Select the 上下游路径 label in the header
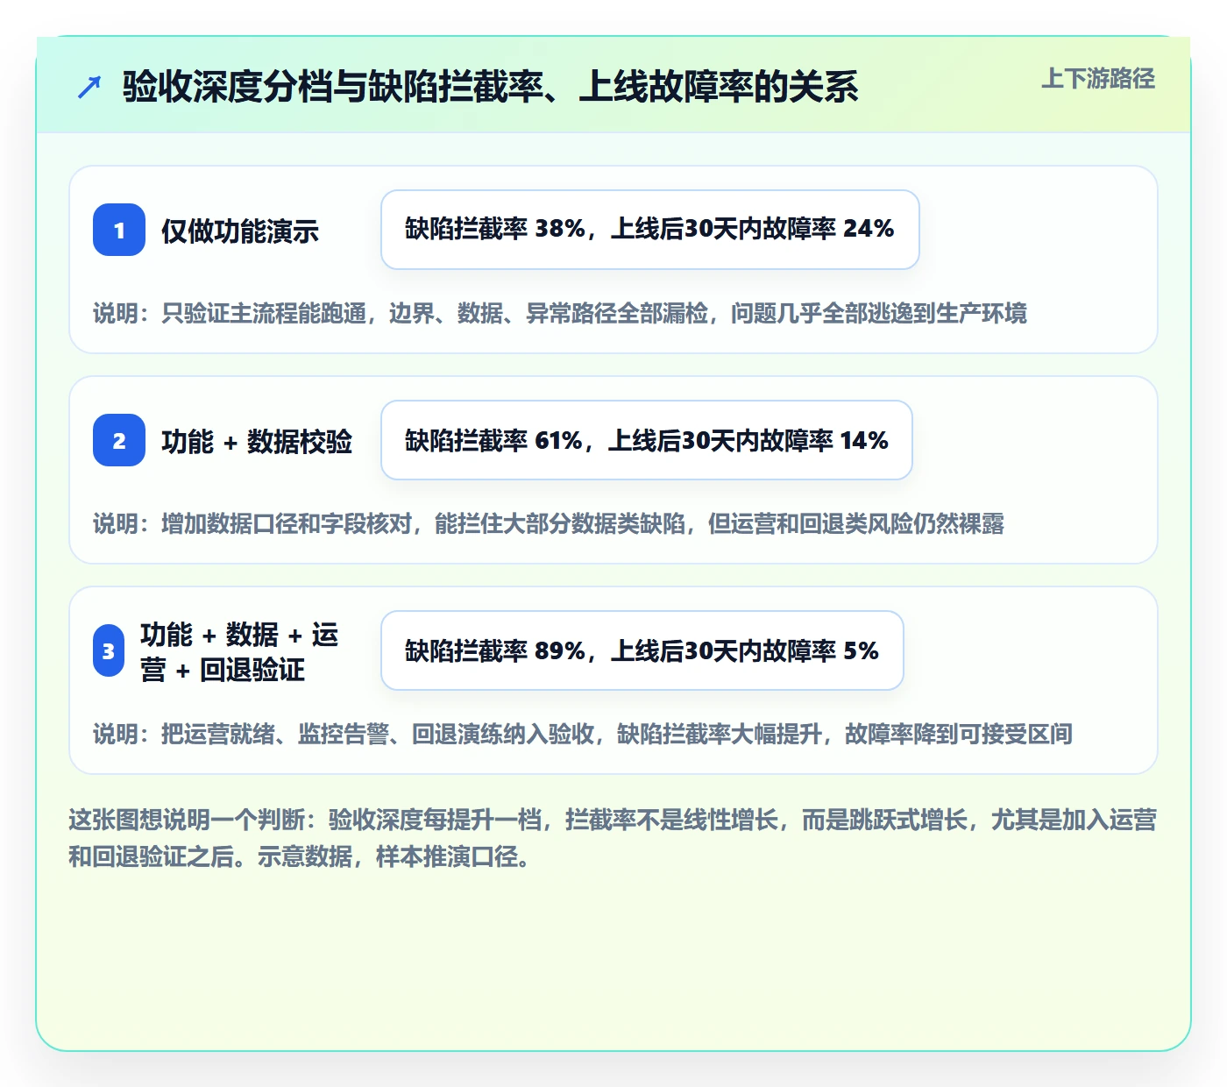 click(x=1098, y=79)
